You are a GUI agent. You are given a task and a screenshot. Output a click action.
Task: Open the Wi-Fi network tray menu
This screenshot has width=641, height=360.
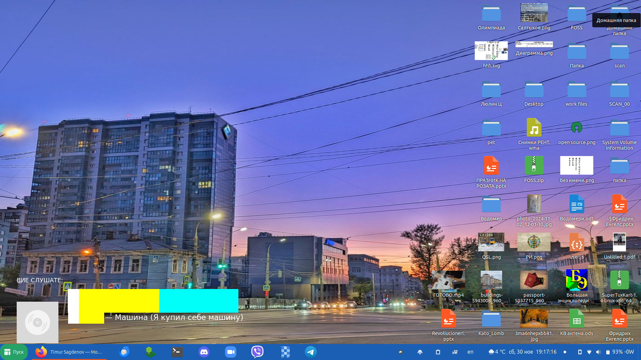[589, 352]
